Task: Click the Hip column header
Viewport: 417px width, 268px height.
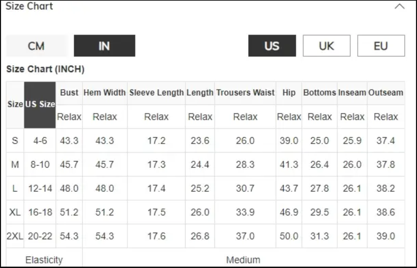Action: 289,93
